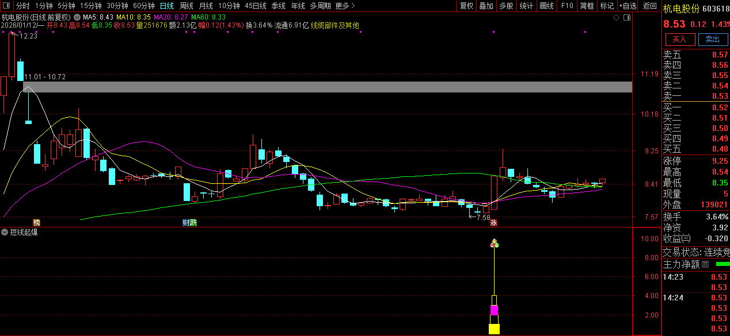Viewport: 730px width, 336px height.
Task: Switch to 1分钟 period
Action: click(x=44, y=6)
